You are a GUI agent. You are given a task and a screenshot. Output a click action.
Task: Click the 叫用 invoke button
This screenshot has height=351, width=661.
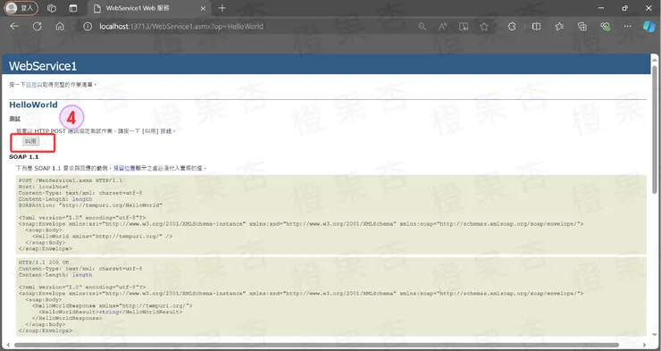30,141
